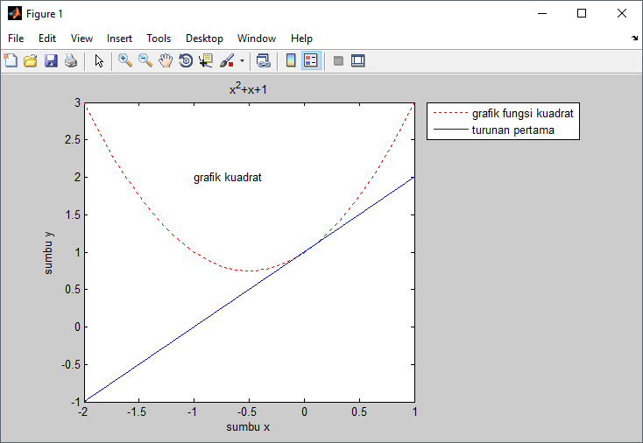The height and width of the screenshot is (443, 643).
Task: Open the Tools menu
Action: coord(159,39)
